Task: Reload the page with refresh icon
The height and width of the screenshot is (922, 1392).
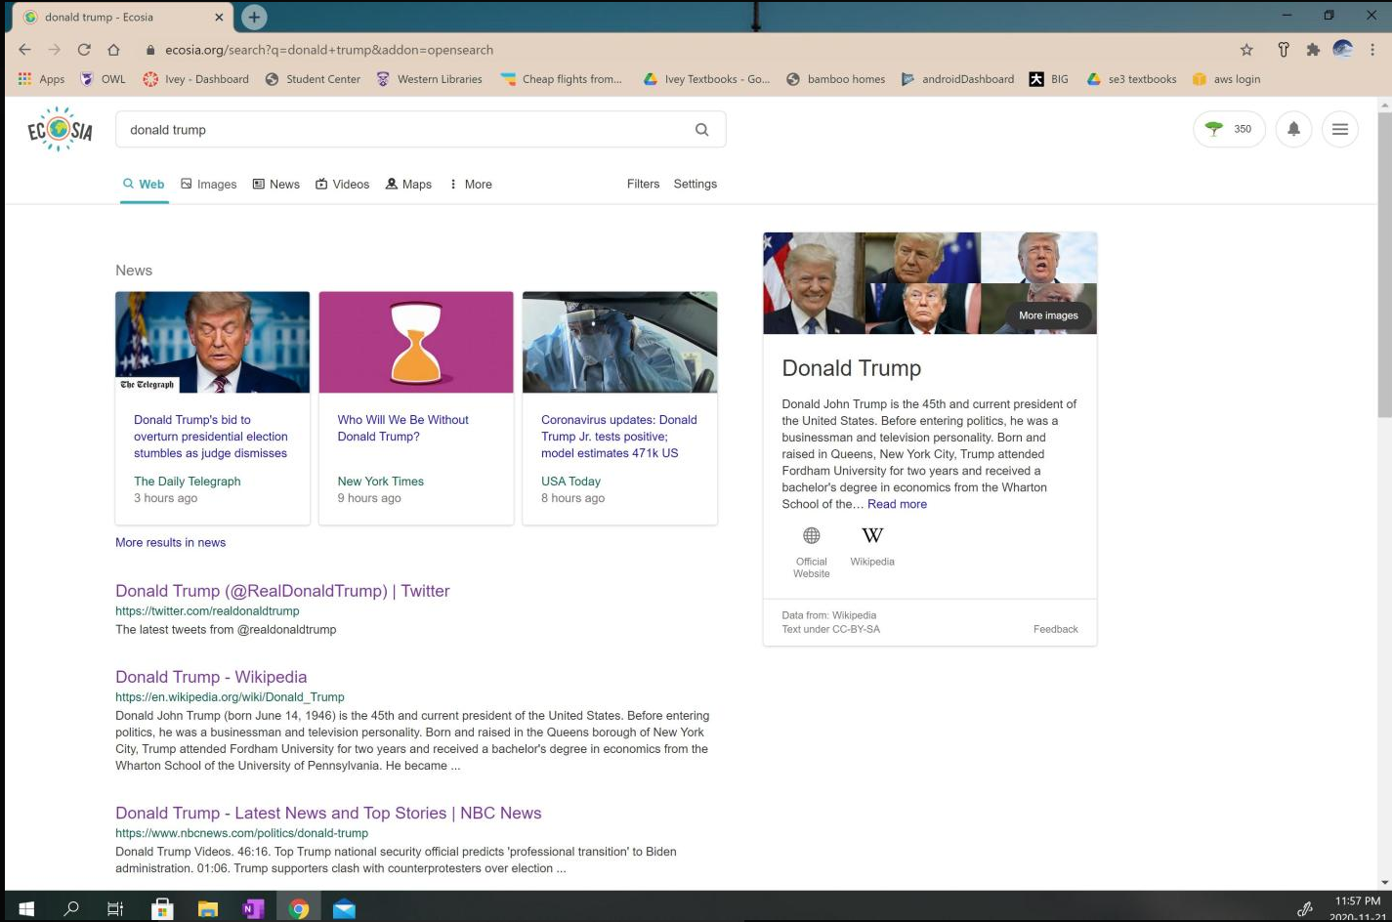Action: coord(84,50)
